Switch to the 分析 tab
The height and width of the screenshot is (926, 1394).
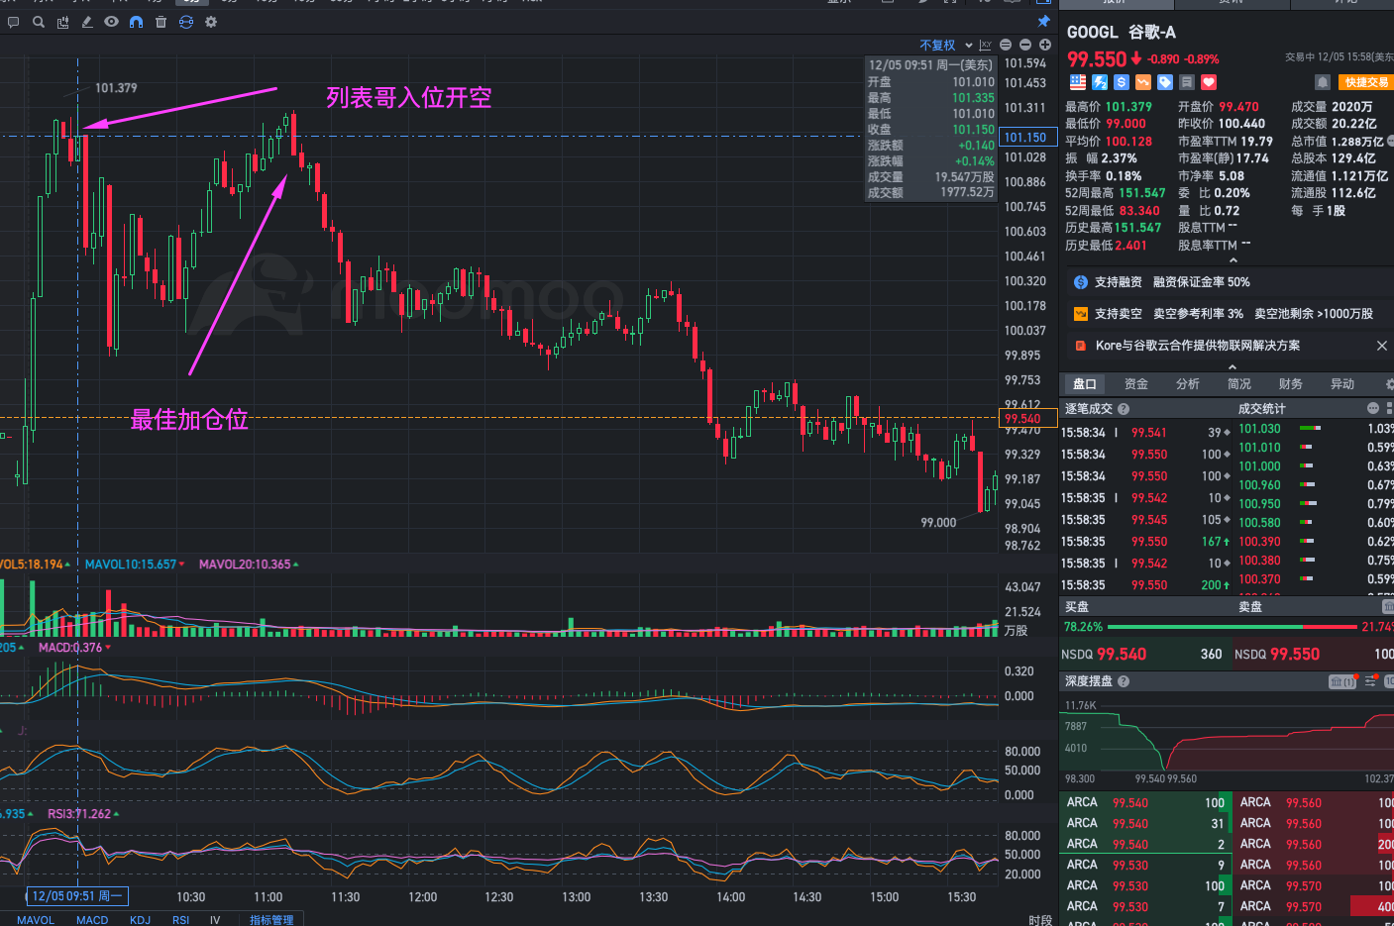(x=1188, y=384)
